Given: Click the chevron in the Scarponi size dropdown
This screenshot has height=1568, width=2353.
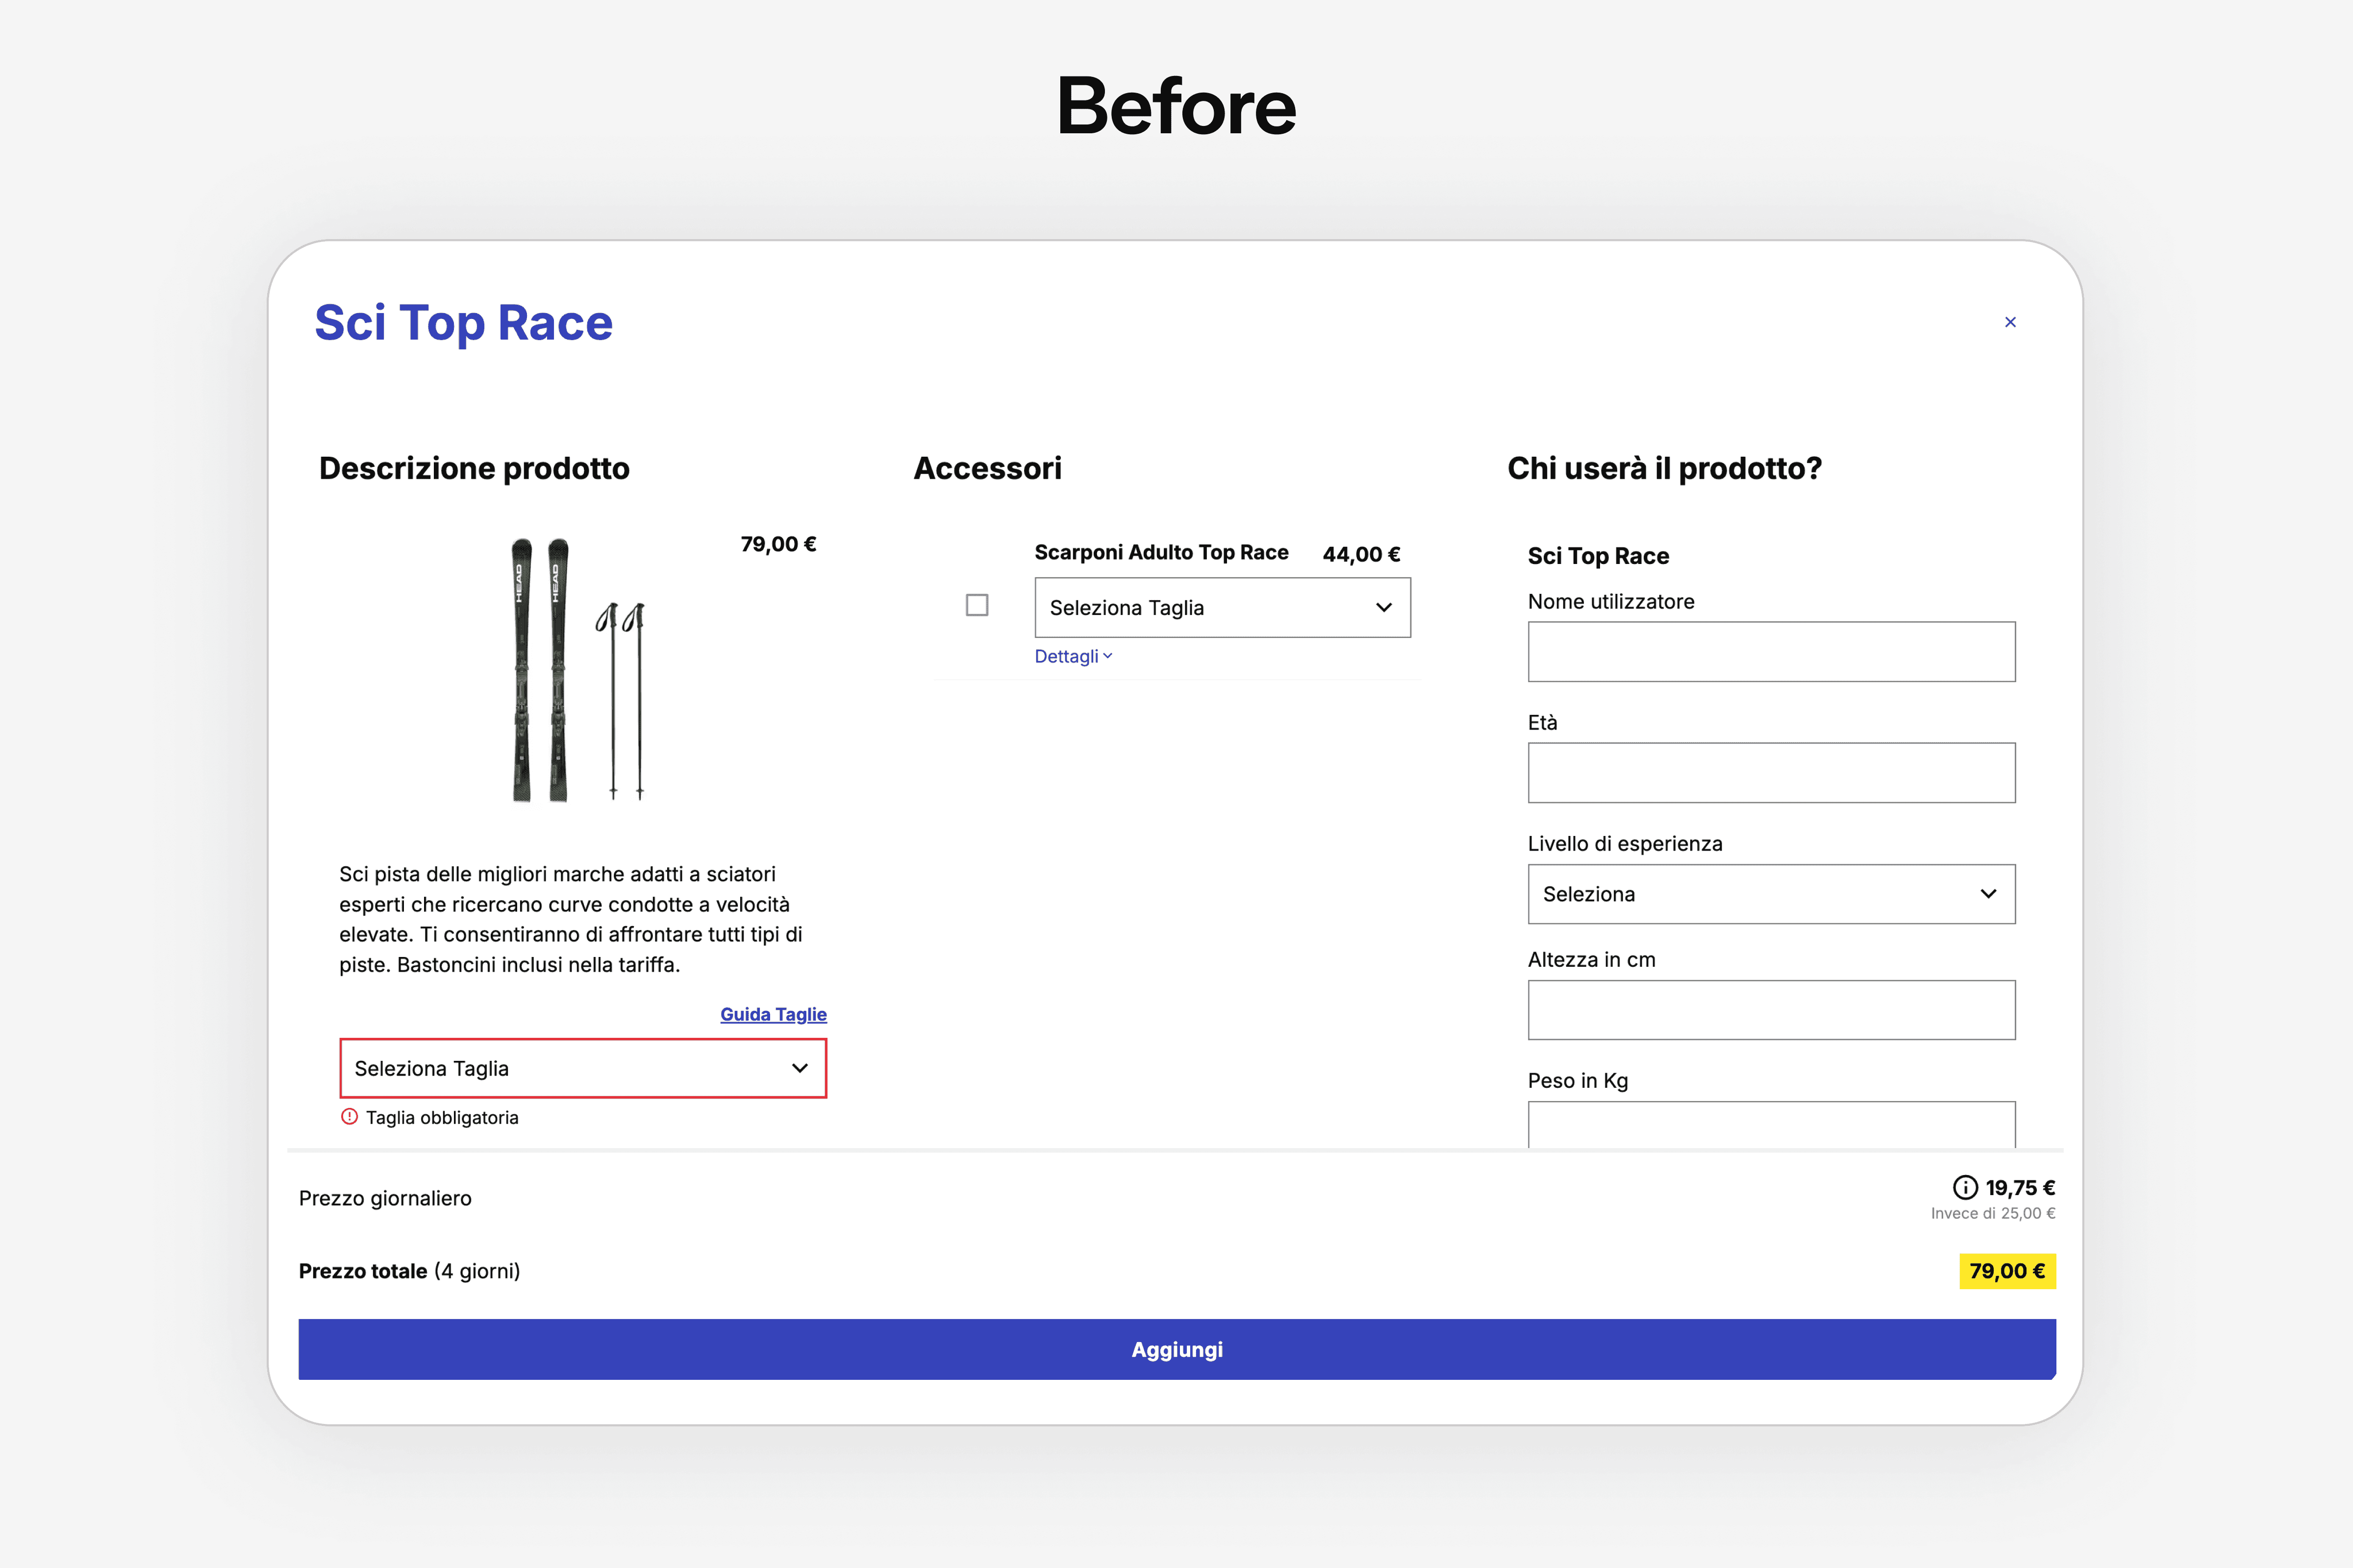Looking at the screenshot, I should tap(1383, 607).
